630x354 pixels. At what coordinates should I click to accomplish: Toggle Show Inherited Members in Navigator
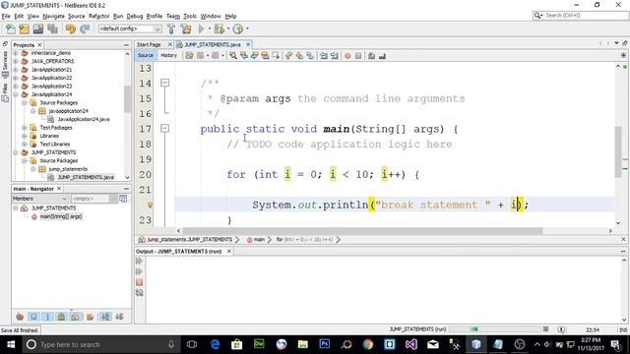pyautogui.click(x=20, y=317)
